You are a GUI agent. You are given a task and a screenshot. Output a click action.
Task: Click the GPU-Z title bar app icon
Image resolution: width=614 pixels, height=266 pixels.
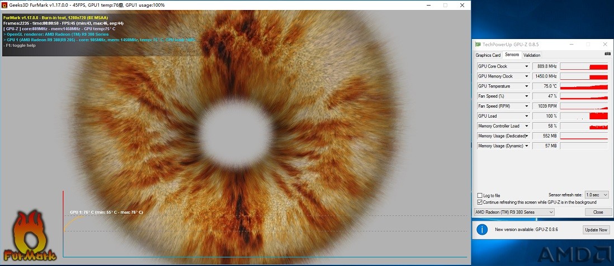click(x=478, y=45)
